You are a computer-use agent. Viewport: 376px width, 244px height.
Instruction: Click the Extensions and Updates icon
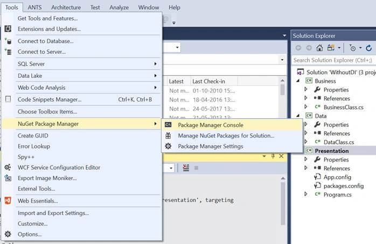[x=8, y=29]
